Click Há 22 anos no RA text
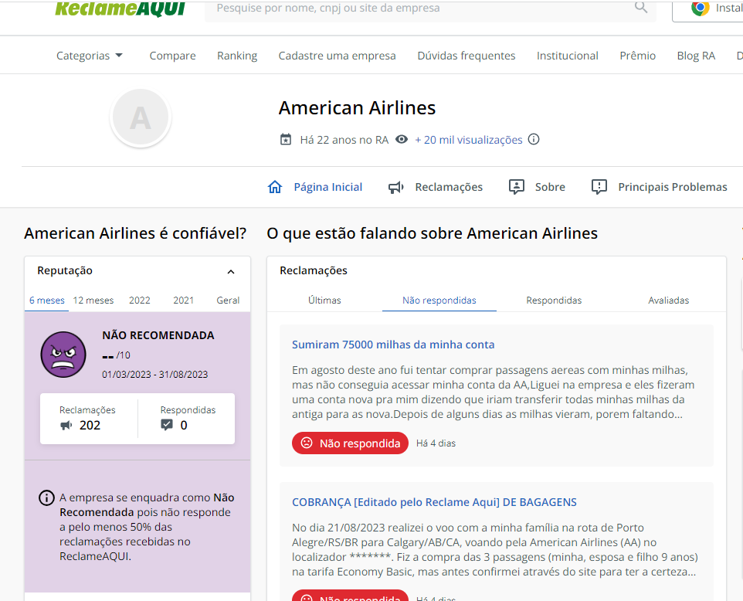The height and width of the screenshot is (601, 743). click(344, 140)
